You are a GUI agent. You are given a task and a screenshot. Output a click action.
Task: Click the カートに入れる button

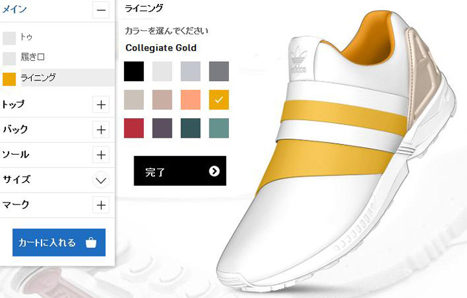[x=58, y=243]
